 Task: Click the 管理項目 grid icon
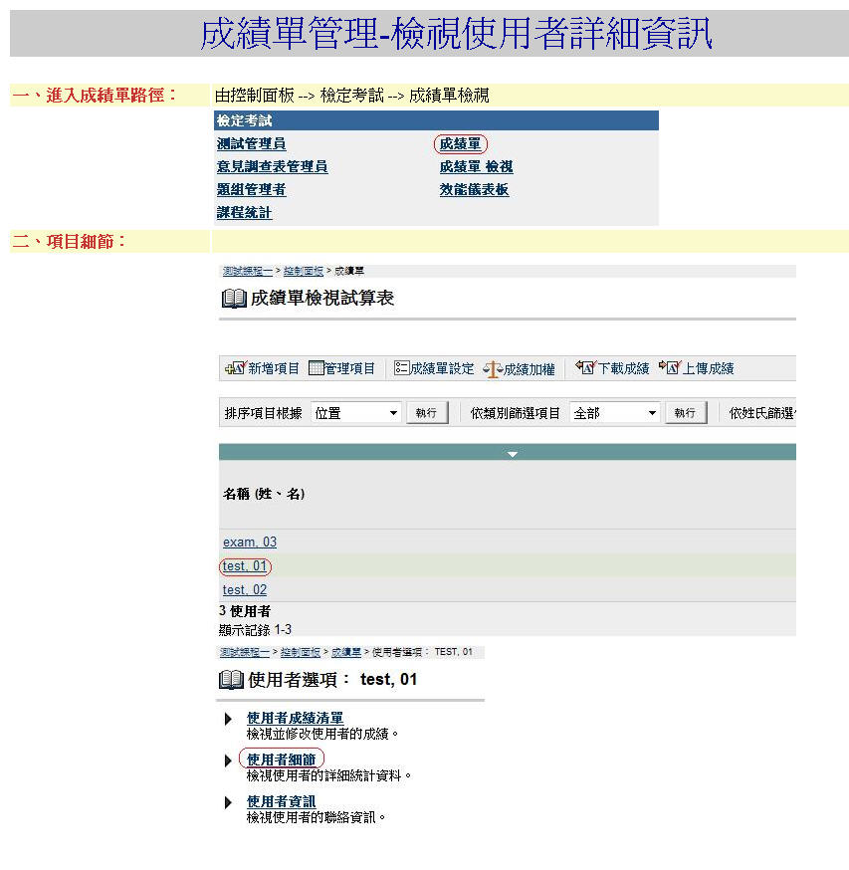(x=317, y=368)
